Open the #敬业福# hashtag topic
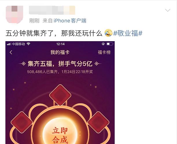The image size is (177, 144). click(x=128, y=33)
